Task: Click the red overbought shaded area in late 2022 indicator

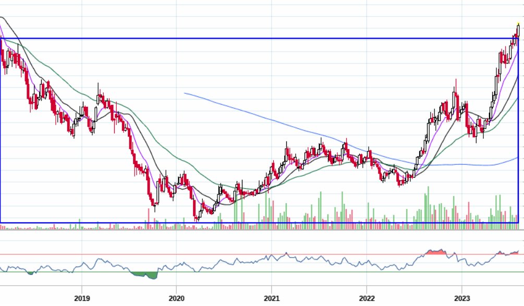Action: pyautogui.click(x=435, y=252)
